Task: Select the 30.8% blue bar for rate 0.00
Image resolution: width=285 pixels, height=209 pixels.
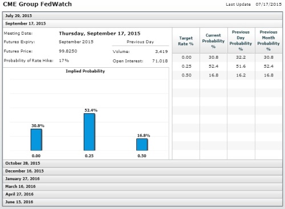Action: pos(36,140)
